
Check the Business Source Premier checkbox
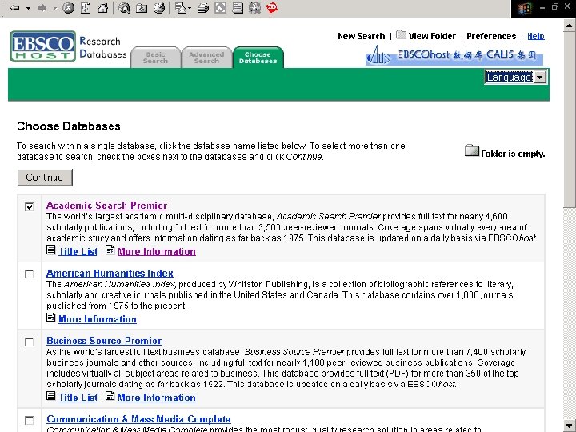coord(29,342)
